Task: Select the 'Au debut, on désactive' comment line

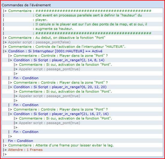Action: pyautogui.click(x=82, y=38)
